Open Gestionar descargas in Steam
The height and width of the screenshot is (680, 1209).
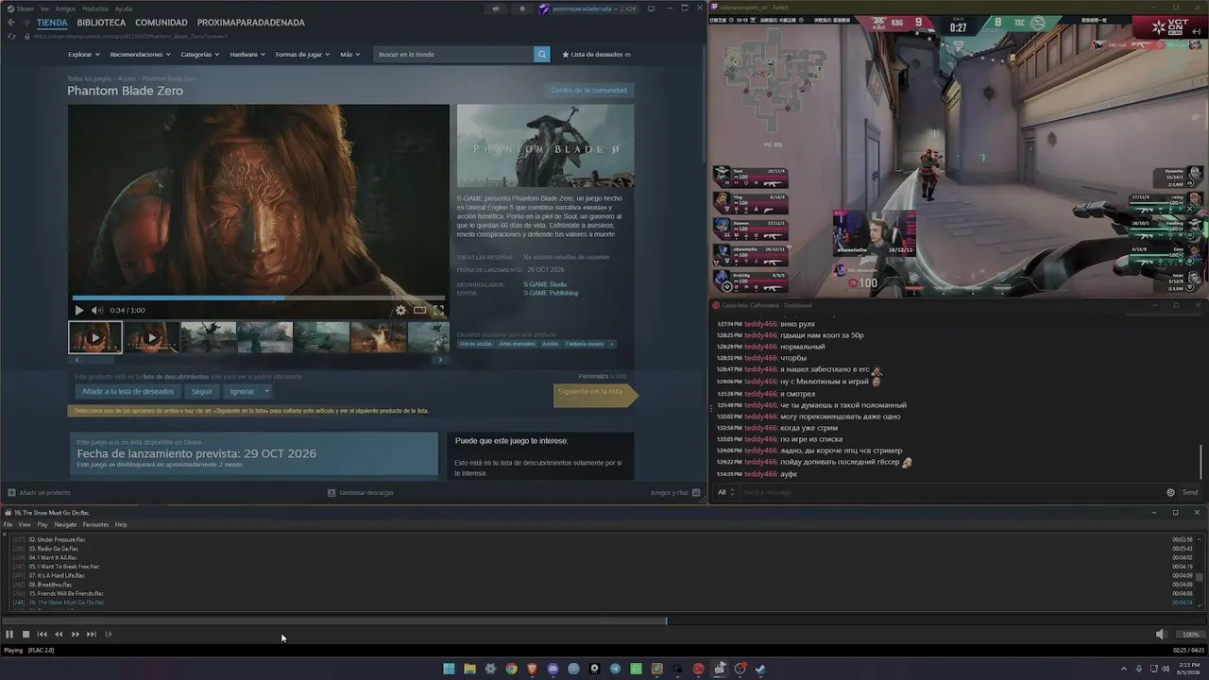click(x=360, y=492)
